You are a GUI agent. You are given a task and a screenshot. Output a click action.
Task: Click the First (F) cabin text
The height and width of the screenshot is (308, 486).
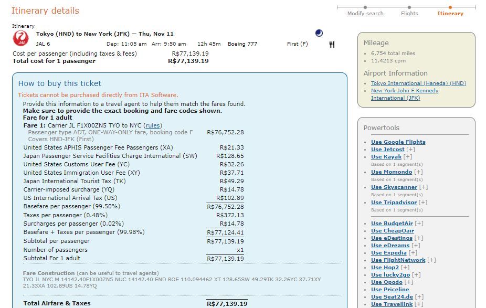297,44
